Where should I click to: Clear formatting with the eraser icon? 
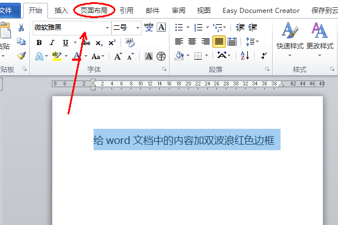(x=130, y=43)
